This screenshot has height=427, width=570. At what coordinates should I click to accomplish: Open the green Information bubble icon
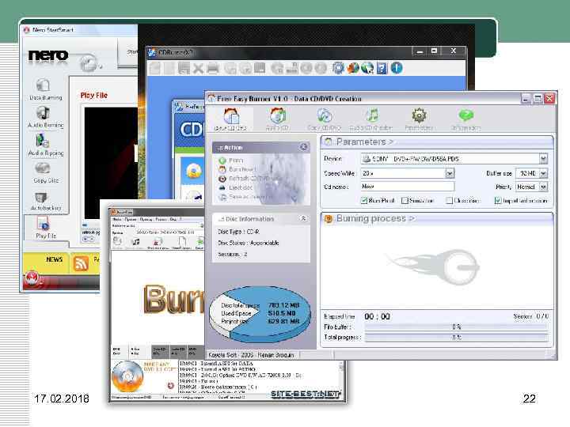(x=465, y=119)
